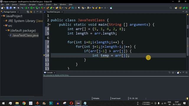This screenshot has width=189, height=106.
Task: Select the JavaTestClass.java editor tab
Action: pos(53,12)
